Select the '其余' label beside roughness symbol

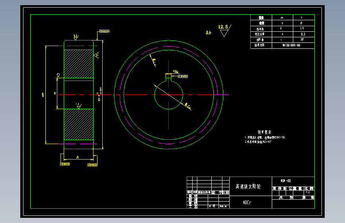(209, 33)
